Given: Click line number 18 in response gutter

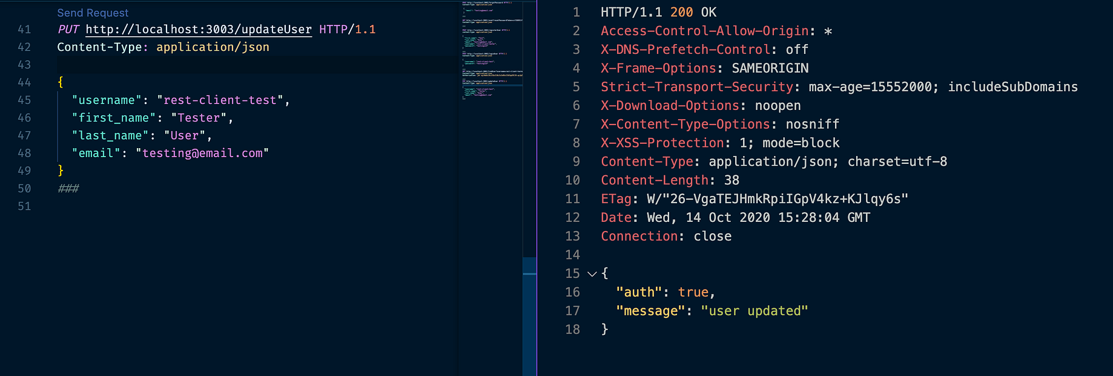Looking at the screenshot, I should [572, 330].
